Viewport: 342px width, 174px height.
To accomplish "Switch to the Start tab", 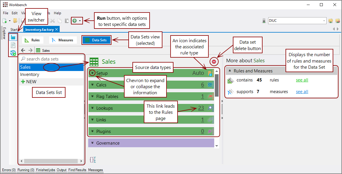I will [x=14, y=29].
